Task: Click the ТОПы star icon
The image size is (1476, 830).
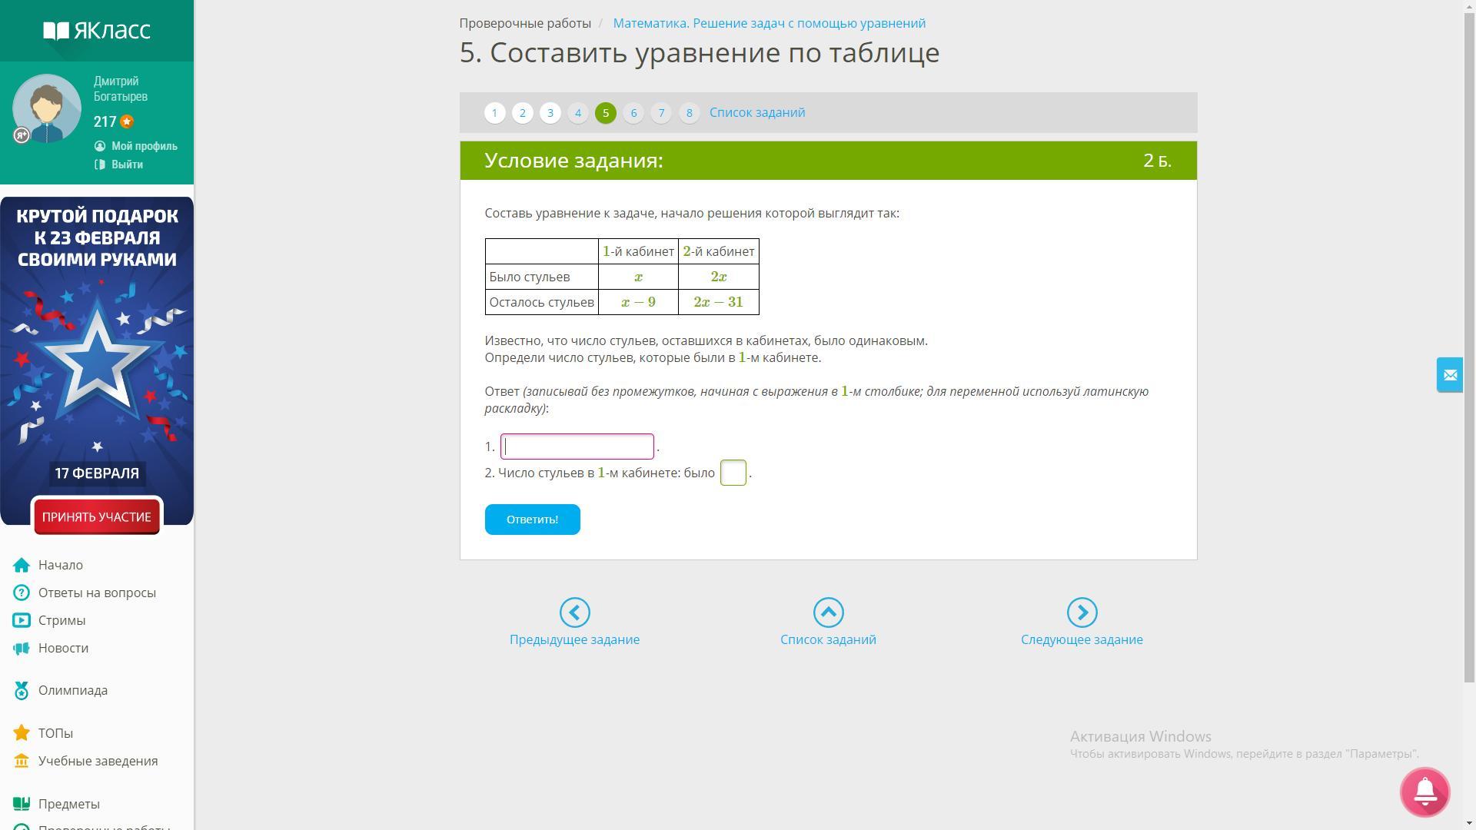Action: tap(22, 734)
